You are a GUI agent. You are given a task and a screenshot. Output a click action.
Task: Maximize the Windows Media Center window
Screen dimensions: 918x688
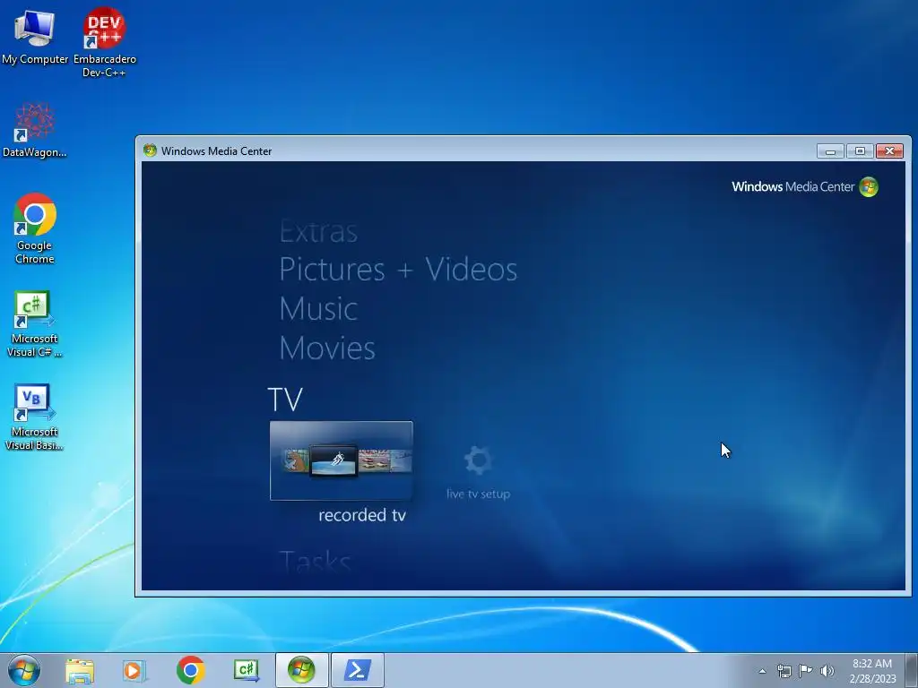(x=860, y=150)
